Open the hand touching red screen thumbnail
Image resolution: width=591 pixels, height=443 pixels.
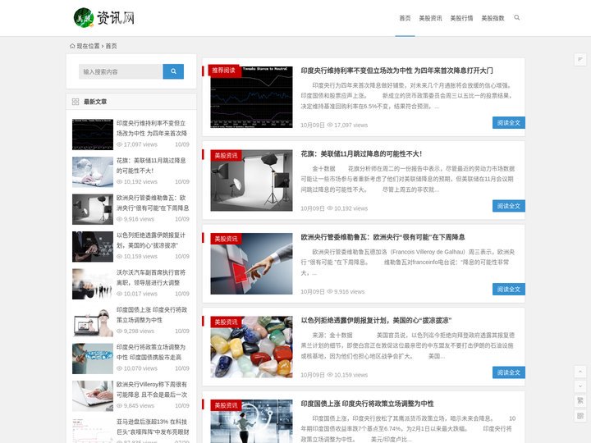click(251, 263)
